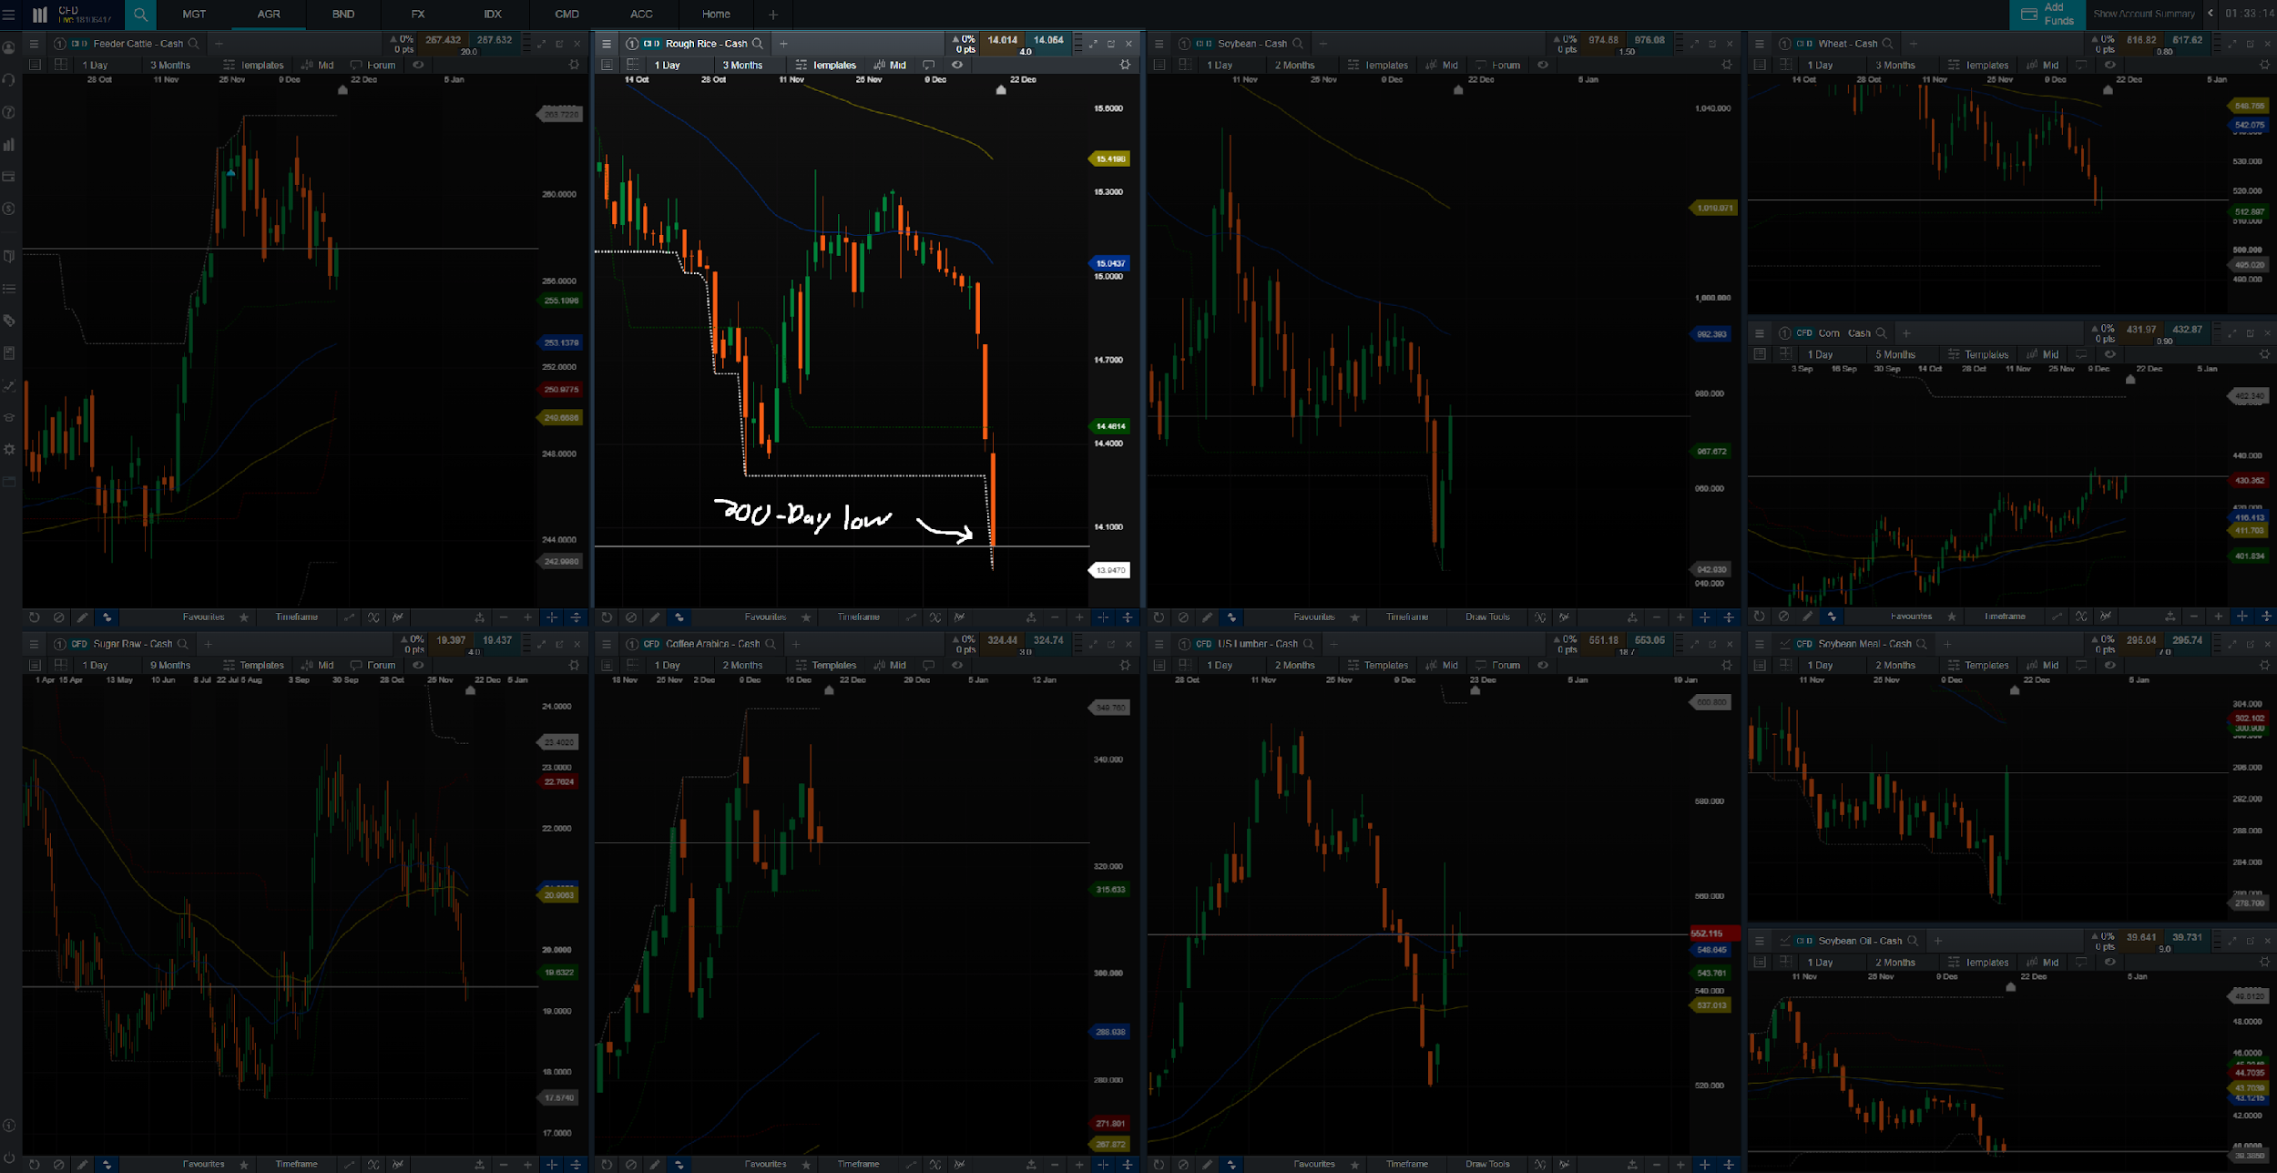The width and height of the screenshot is (2277, 1173).
Task: Open the product search in the top bar
Action: tap(140, 15)
